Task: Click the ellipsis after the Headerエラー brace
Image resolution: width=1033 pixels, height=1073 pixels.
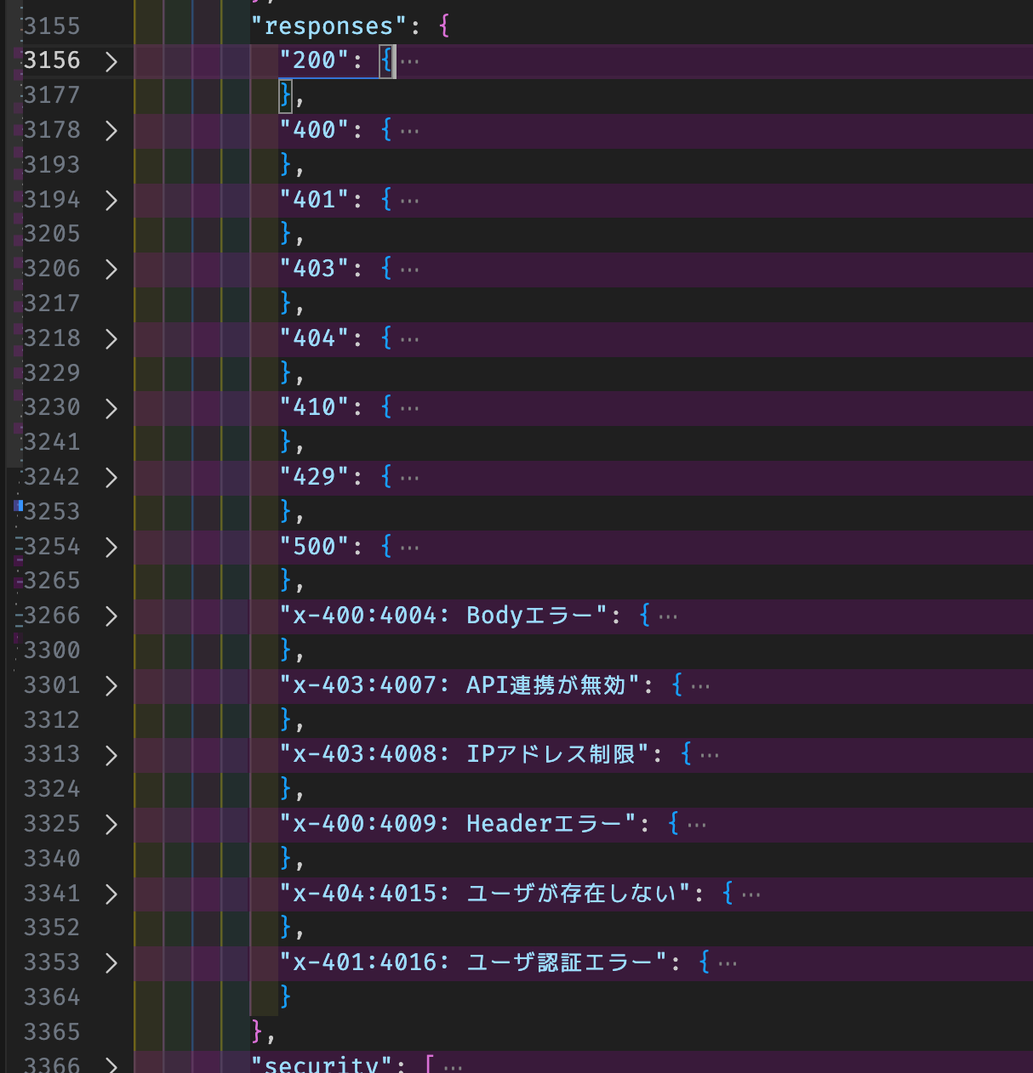Action: point(697,825)
